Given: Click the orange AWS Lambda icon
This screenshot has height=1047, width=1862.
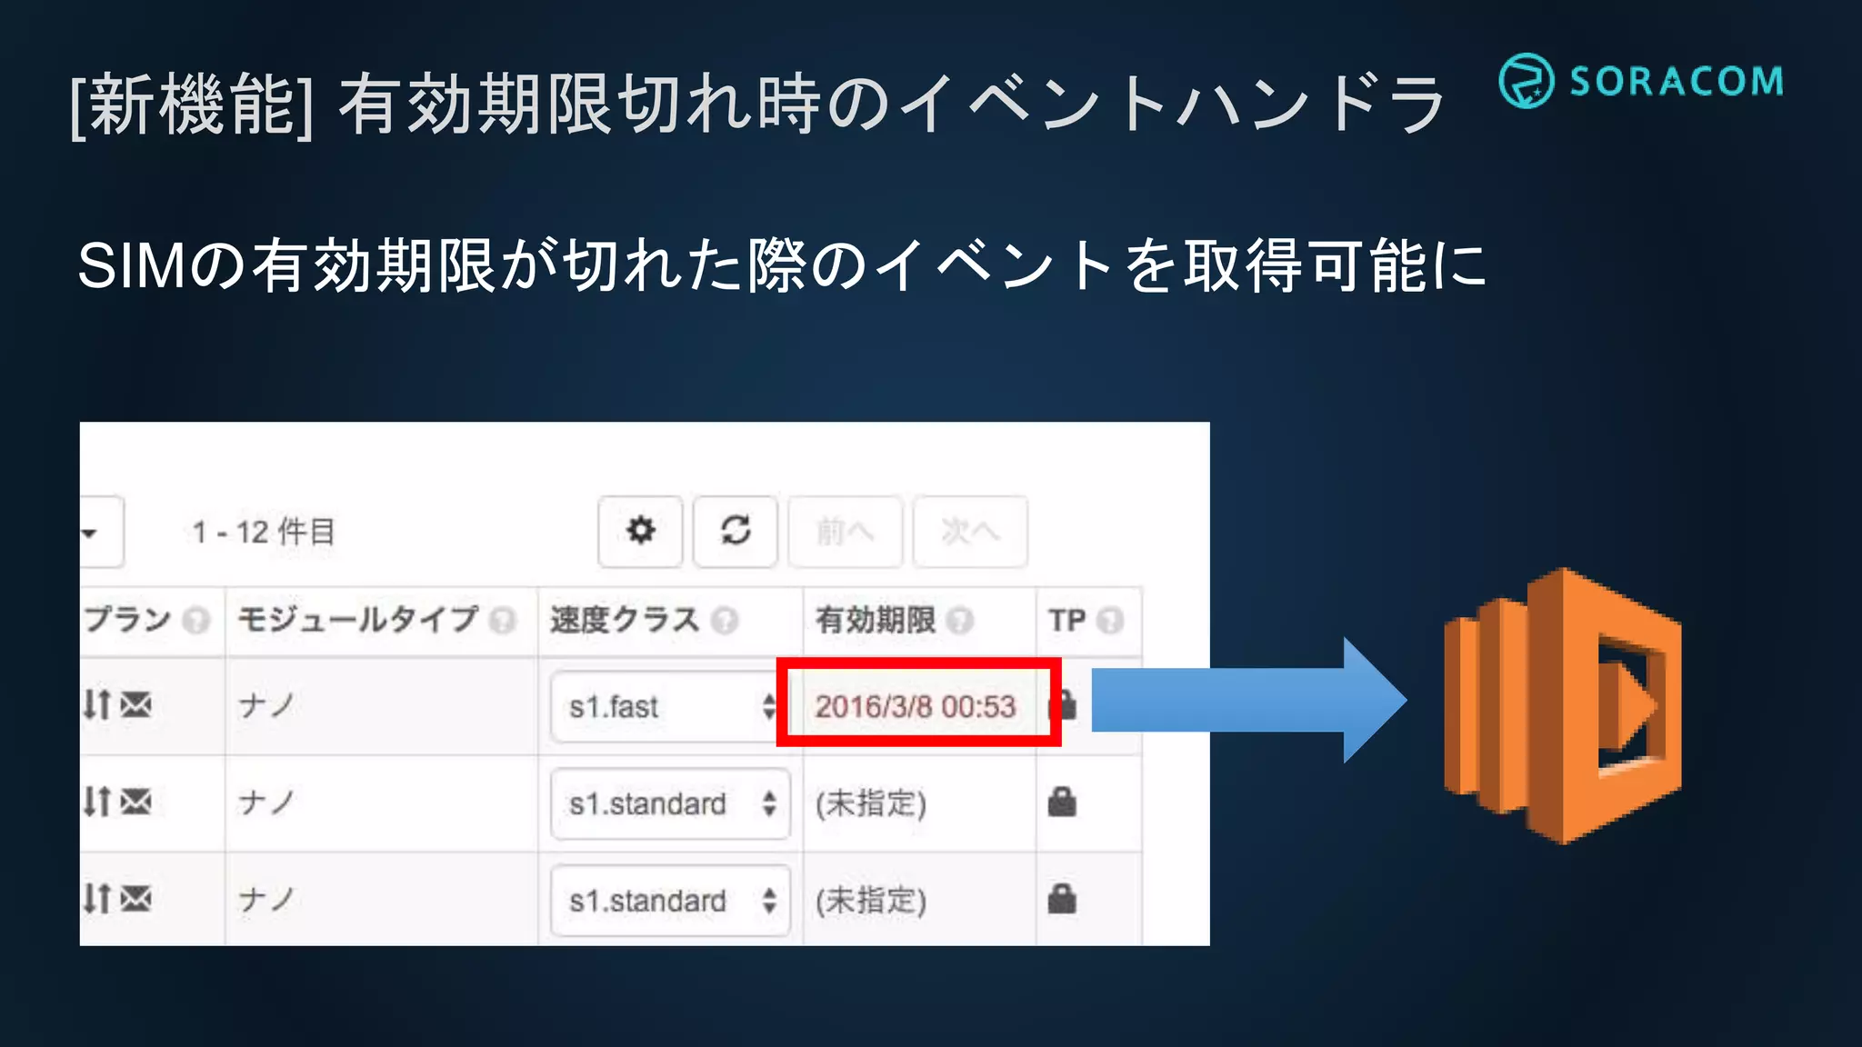Looking at the screenshot, I should click(1563, 706).
